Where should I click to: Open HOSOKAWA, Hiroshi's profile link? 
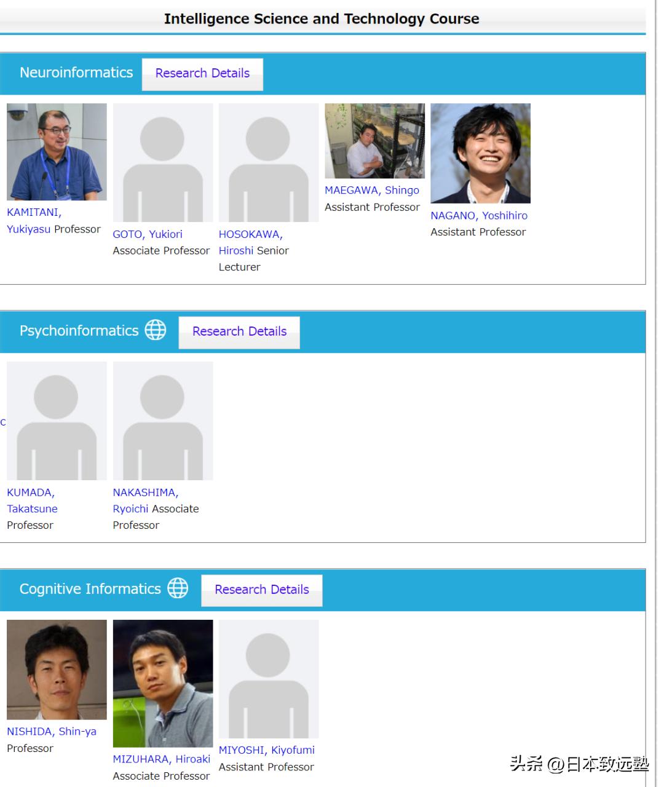[x=251, y=234]
